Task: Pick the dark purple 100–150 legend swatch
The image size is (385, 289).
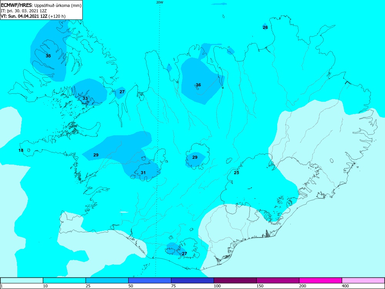Action: tap(235, 281)
